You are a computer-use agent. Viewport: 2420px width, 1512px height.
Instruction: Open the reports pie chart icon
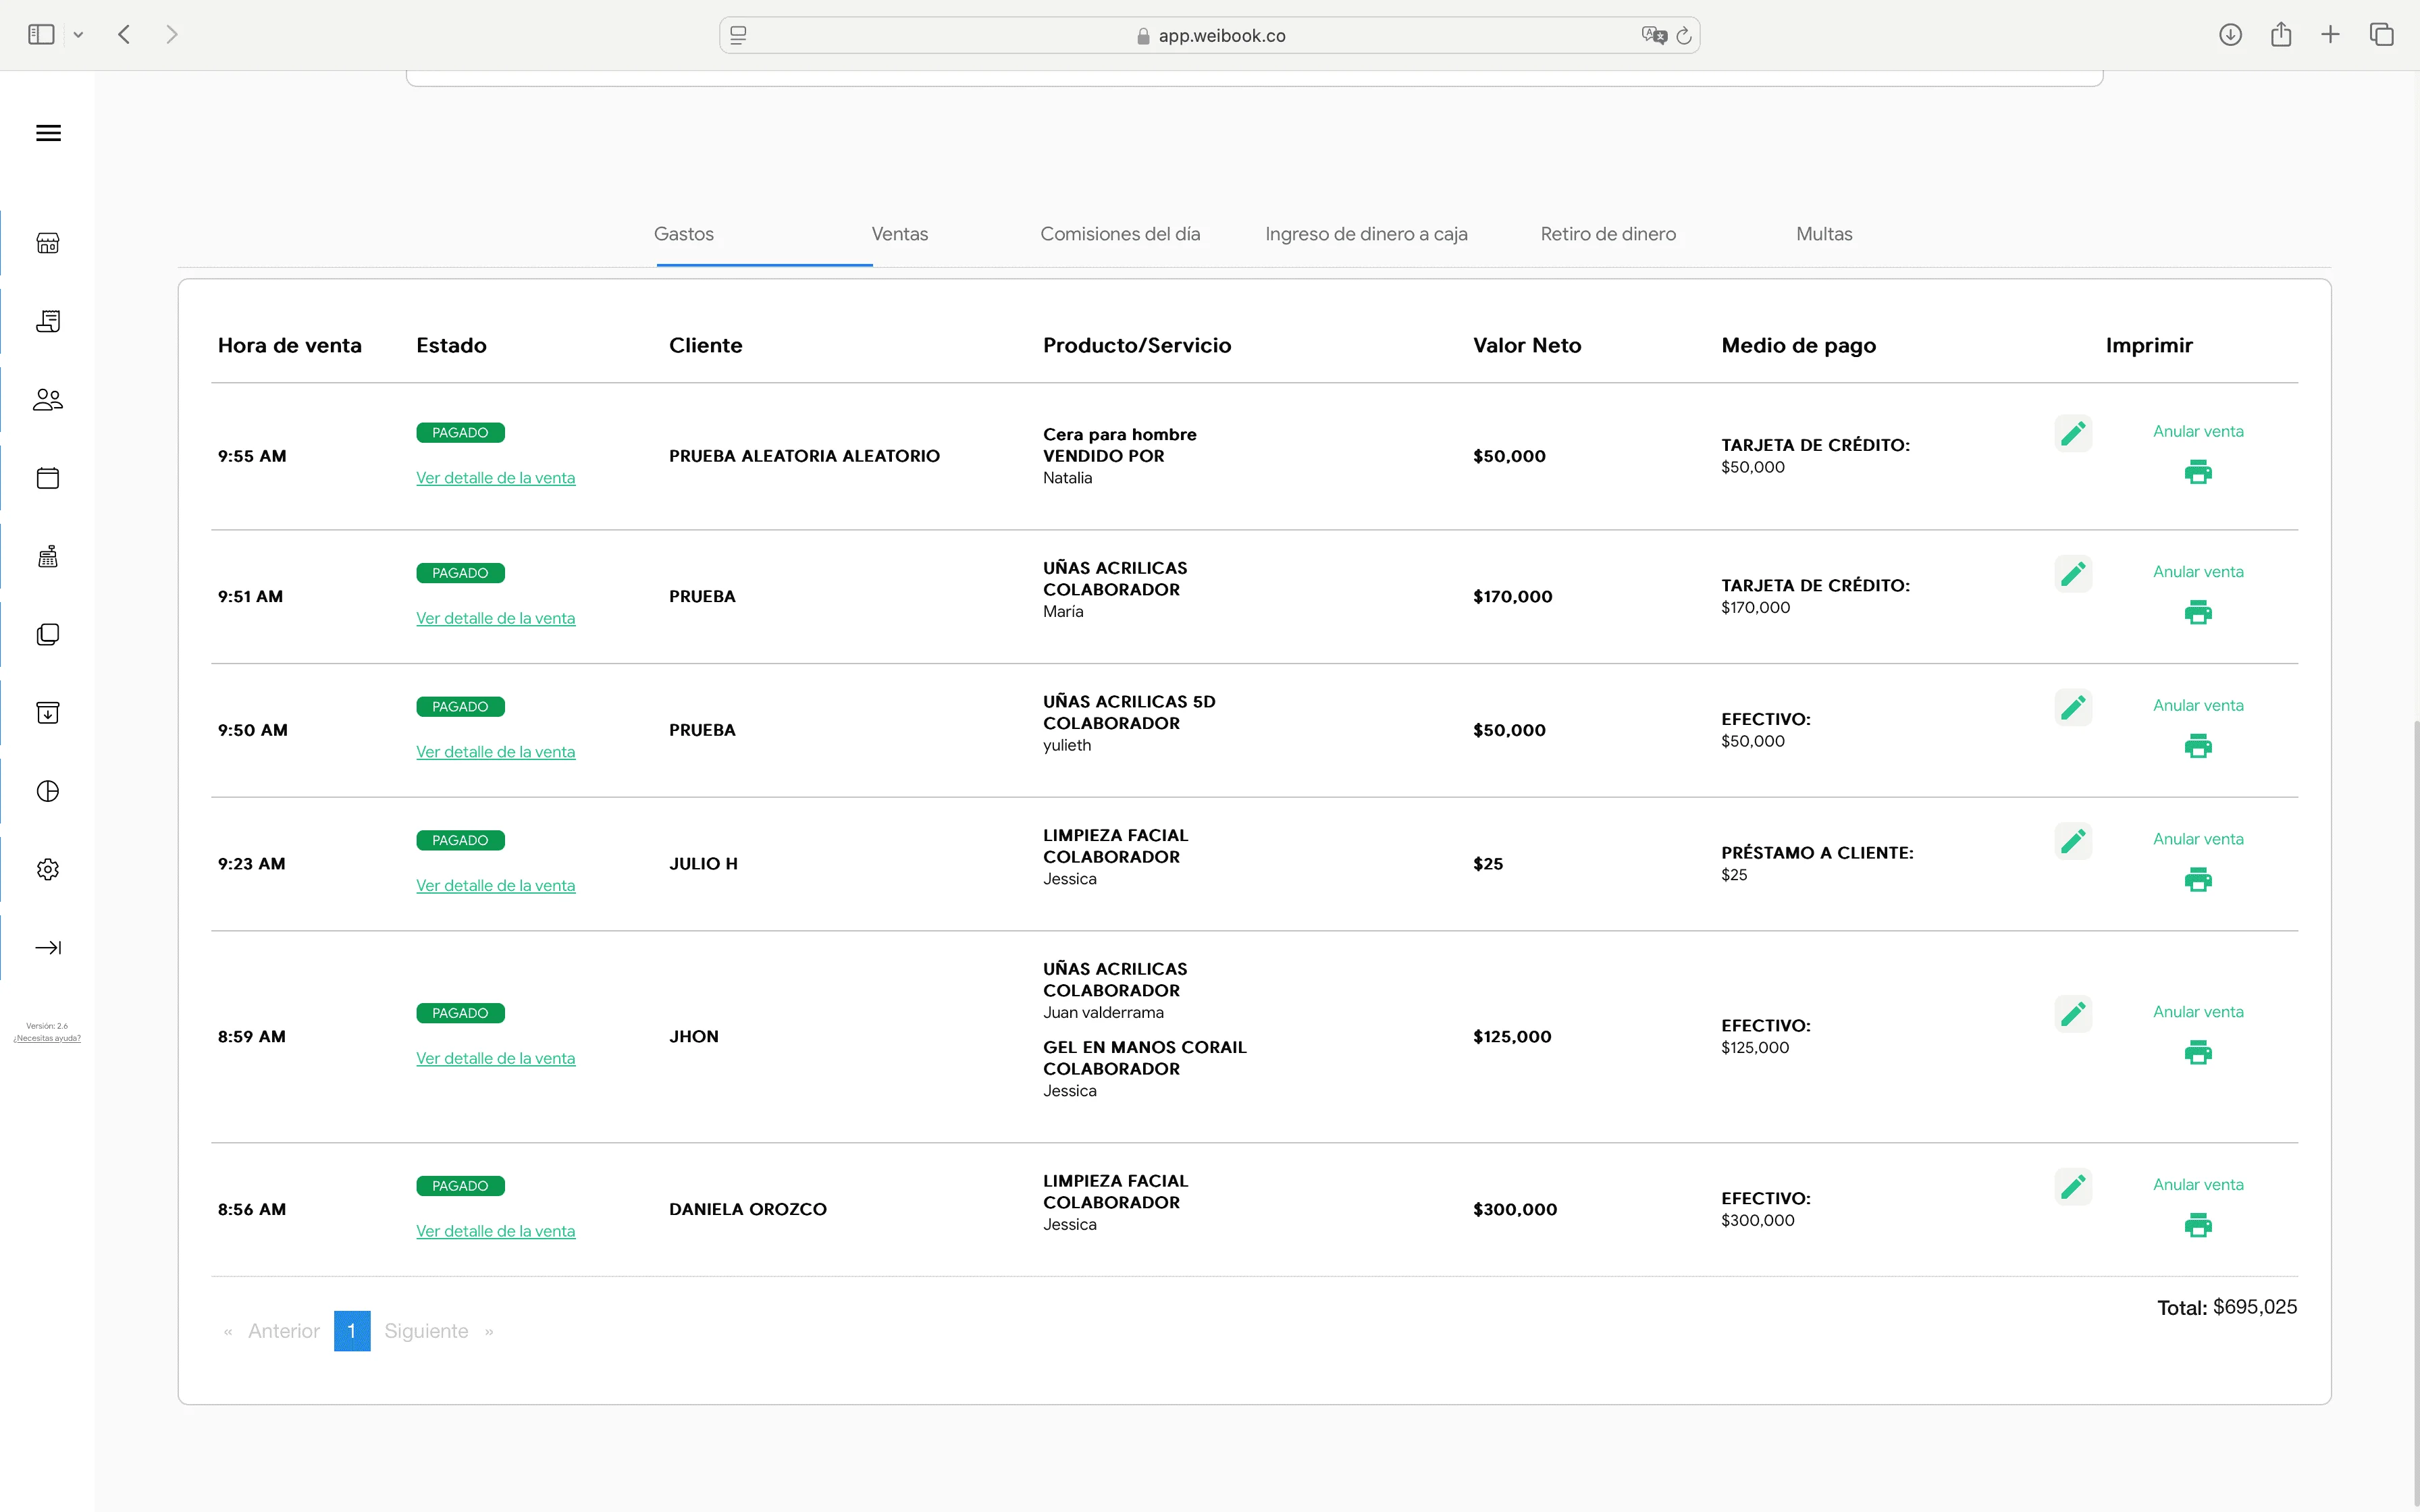coord(47,791)
